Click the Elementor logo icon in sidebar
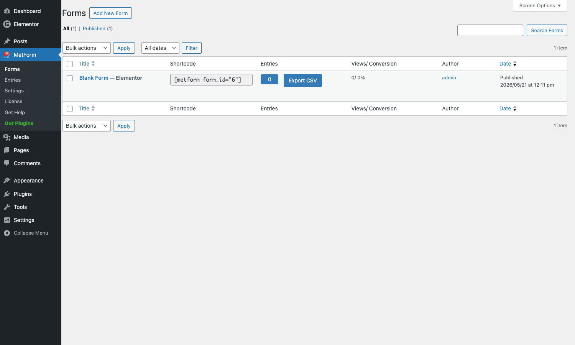This screenshot has height=345, width=575. point(7,24)
